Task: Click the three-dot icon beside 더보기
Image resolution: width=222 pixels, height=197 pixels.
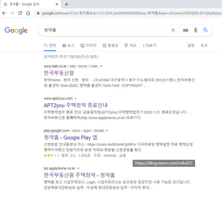Action: point(143,45)
